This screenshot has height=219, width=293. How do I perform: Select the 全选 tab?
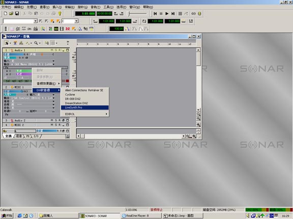[x=9, y=136]
